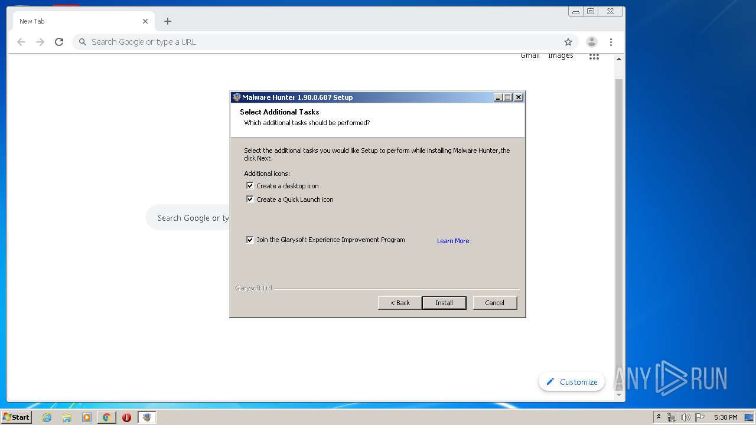The height and width of the screenshot is (425, 756).
Task: Go back with the Back button
Action: tap(400, 303)
